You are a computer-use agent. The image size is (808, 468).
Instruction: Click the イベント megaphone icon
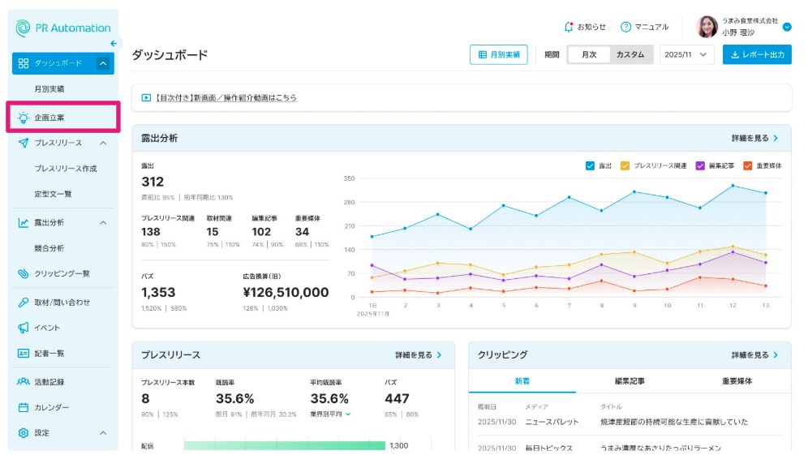click(24, 328)
